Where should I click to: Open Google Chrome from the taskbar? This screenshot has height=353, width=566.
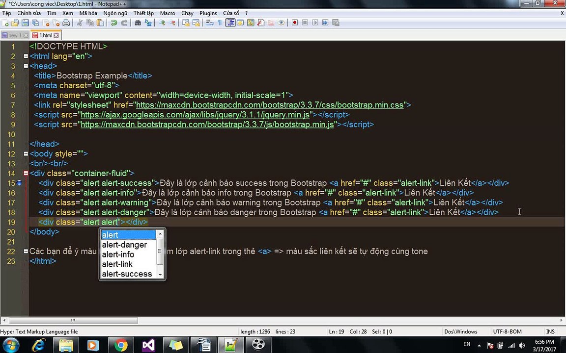pyautogui.click(x=121, y=346)
